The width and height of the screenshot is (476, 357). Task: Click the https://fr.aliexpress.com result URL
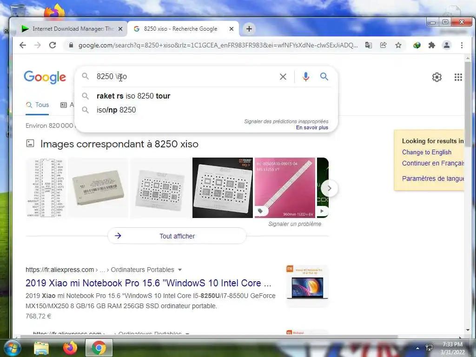[59, 270]
